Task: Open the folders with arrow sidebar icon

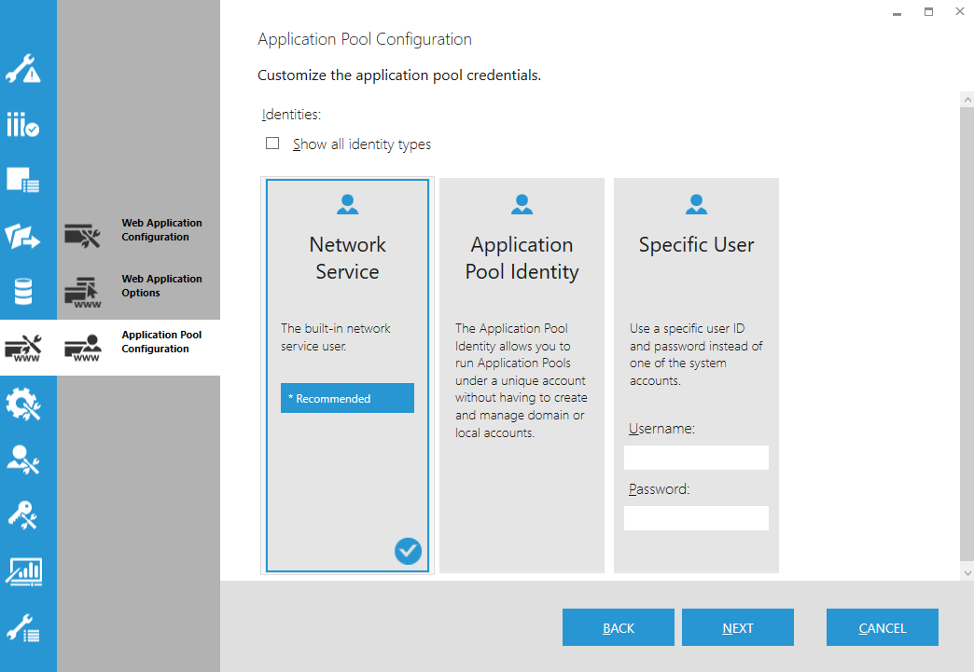Action: (x=23, y=237)
